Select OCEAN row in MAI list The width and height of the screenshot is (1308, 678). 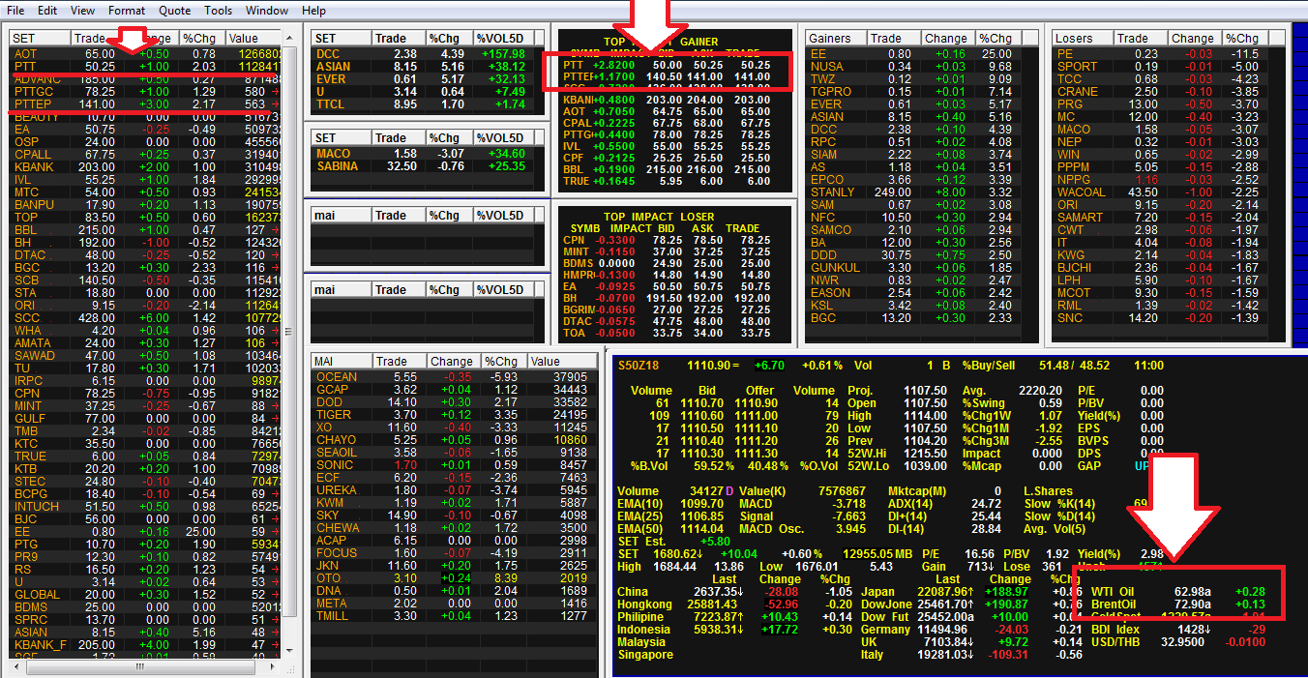point(453,376)
